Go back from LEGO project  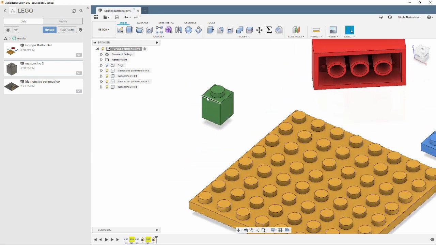pos(5,11)
